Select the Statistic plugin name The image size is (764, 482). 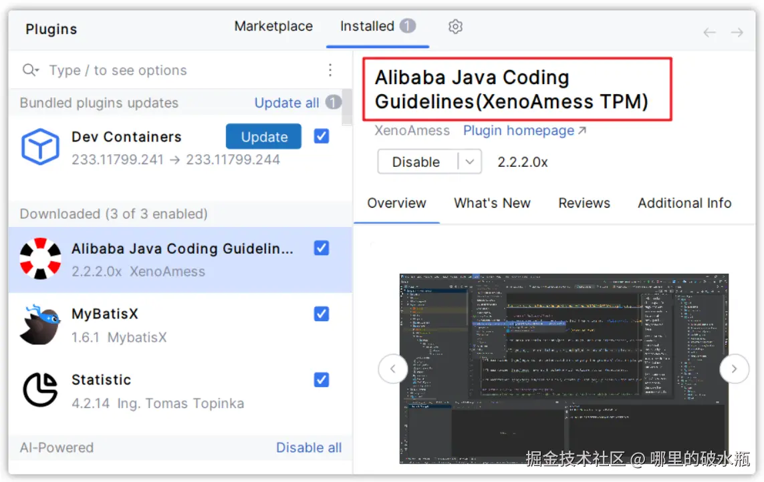click(x=102, y=380)
